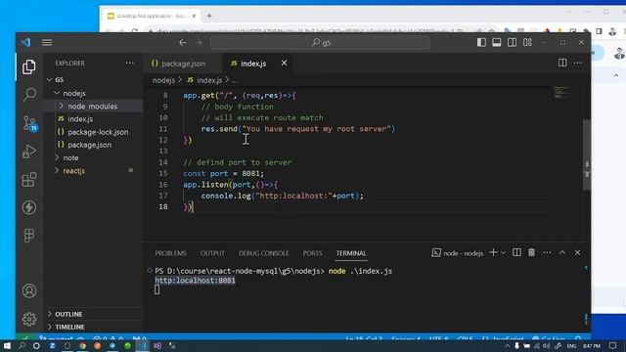Open the Windows Start menu
This screenshot has width=626, height=352.
click(x=7, y=345)
